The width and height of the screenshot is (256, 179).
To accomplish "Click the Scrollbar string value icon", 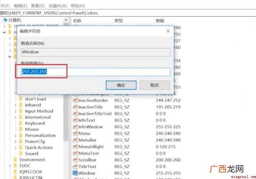I will pos(75,160).
